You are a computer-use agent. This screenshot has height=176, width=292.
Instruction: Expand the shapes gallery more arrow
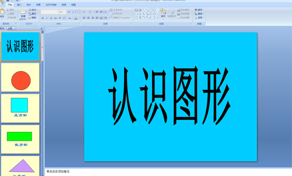(x=158, y=17)
